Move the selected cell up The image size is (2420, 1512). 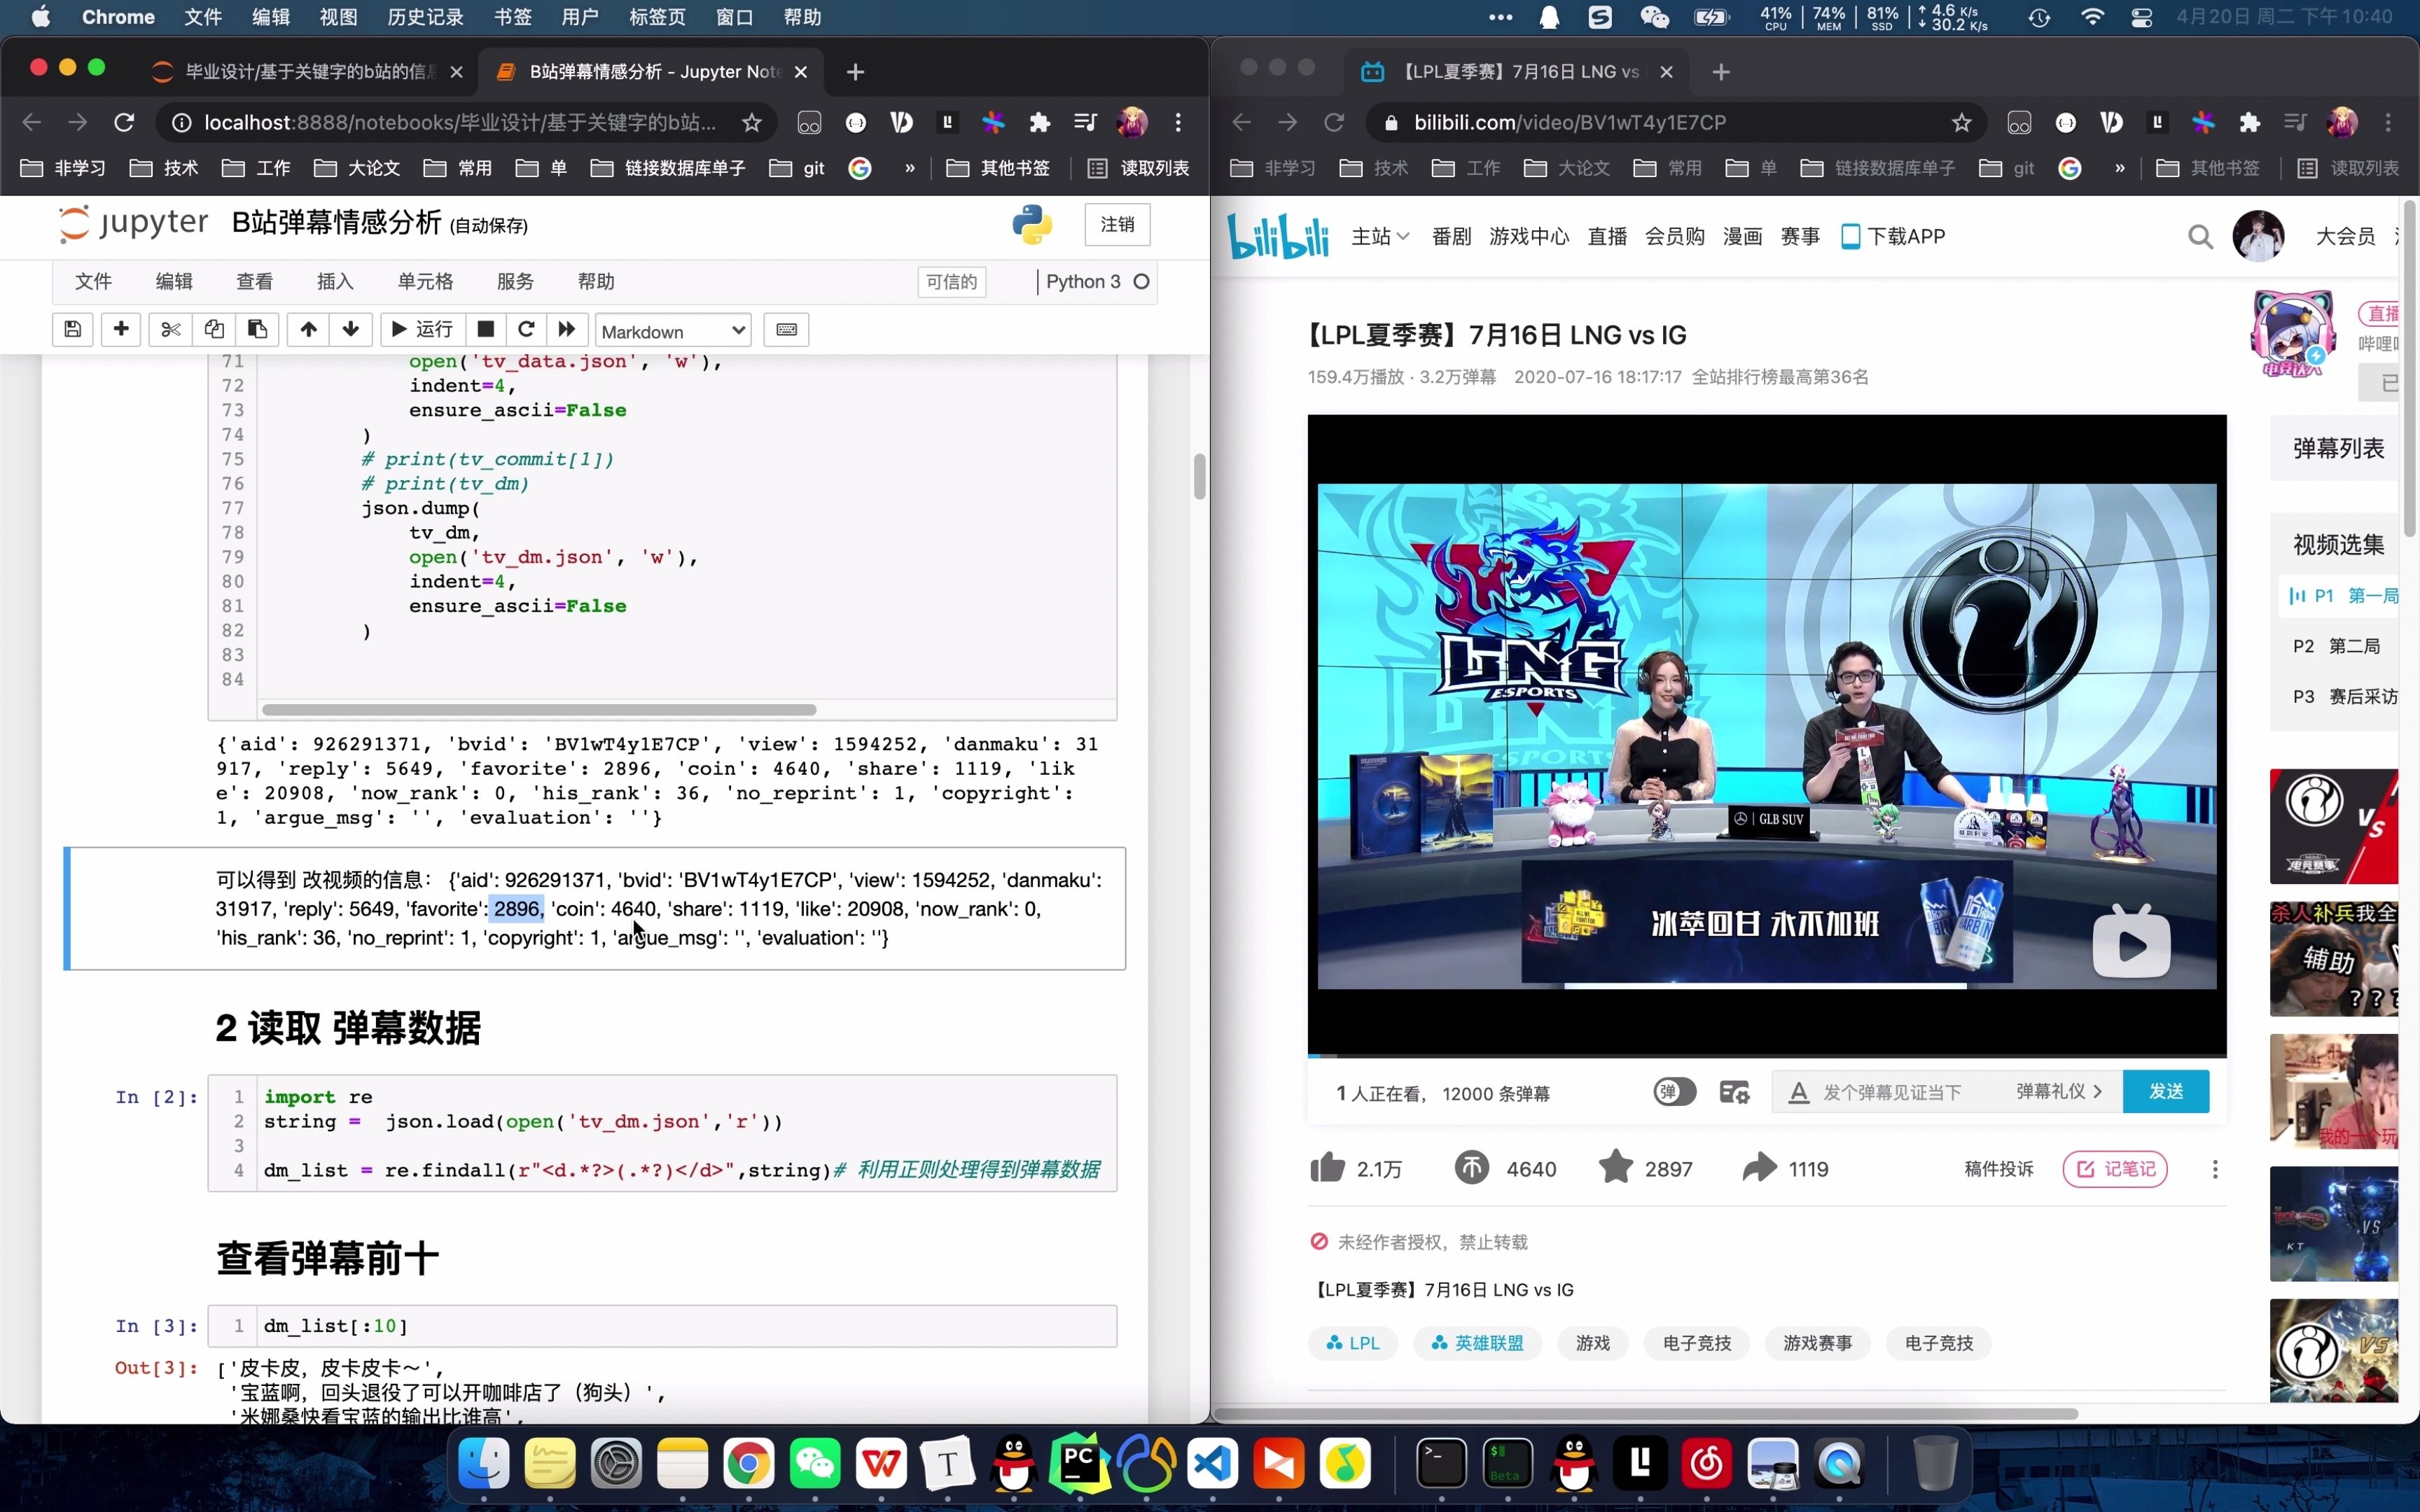pos(309,329)
